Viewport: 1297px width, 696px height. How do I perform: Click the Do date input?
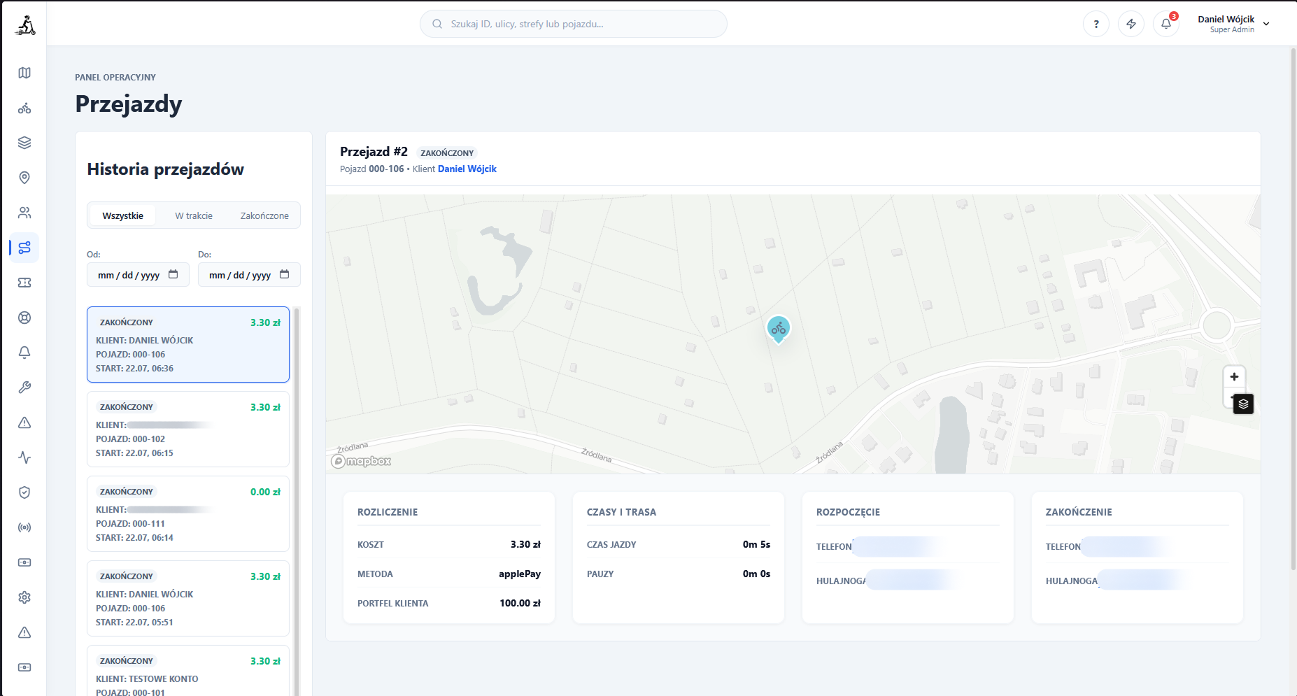click(249, 274)
